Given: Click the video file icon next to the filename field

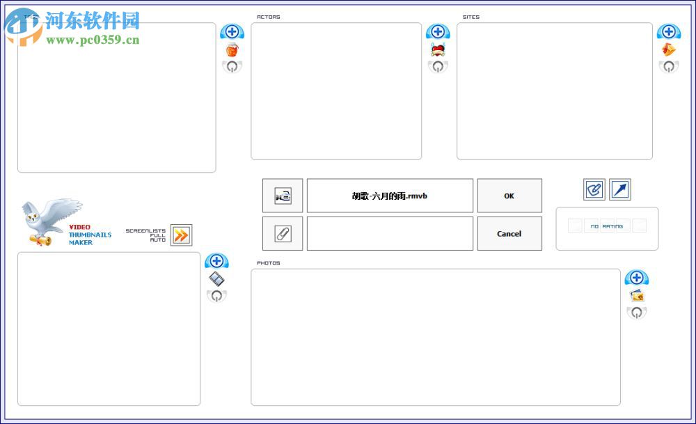Looking at the screenshot, I should pos(283,196).
